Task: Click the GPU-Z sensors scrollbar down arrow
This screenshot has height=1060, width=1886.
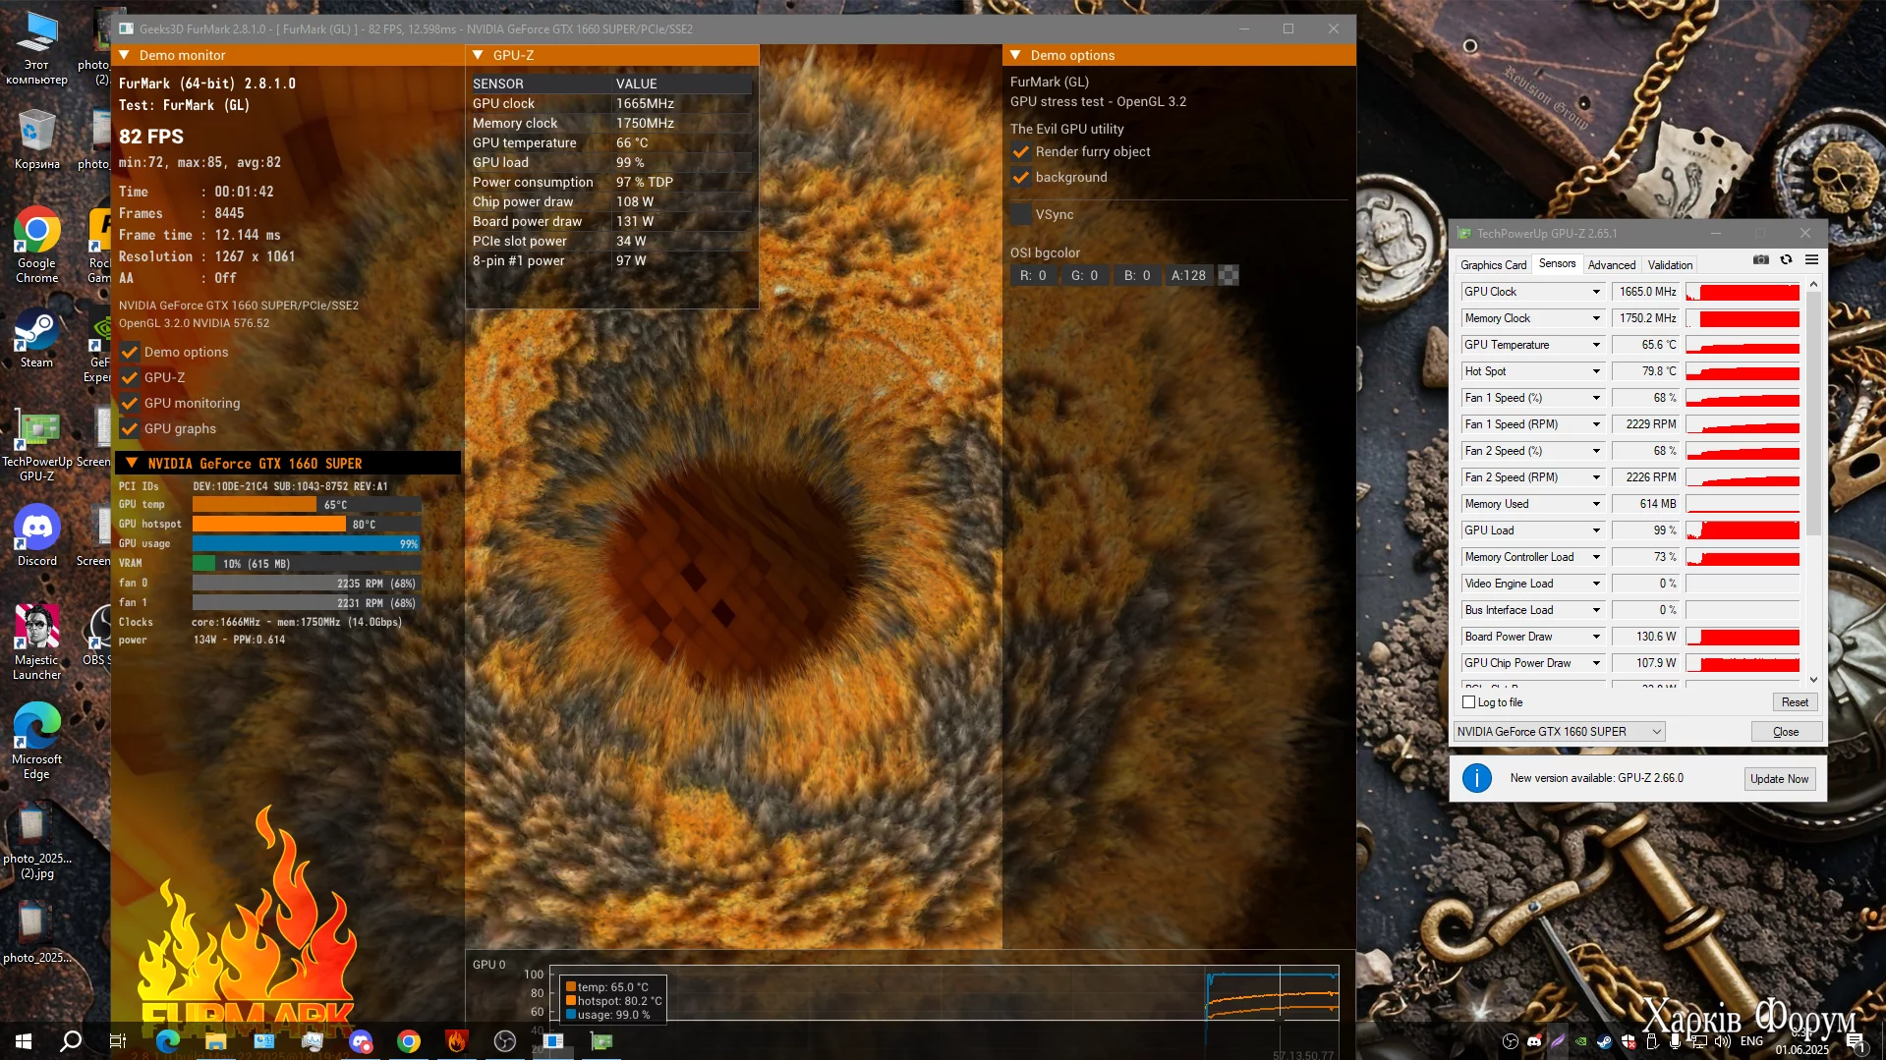Action: click(x=1813, y=679)
